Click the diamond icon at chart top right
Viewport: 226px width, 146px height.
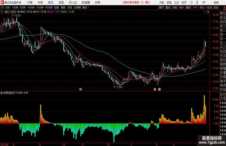[204, 12]
